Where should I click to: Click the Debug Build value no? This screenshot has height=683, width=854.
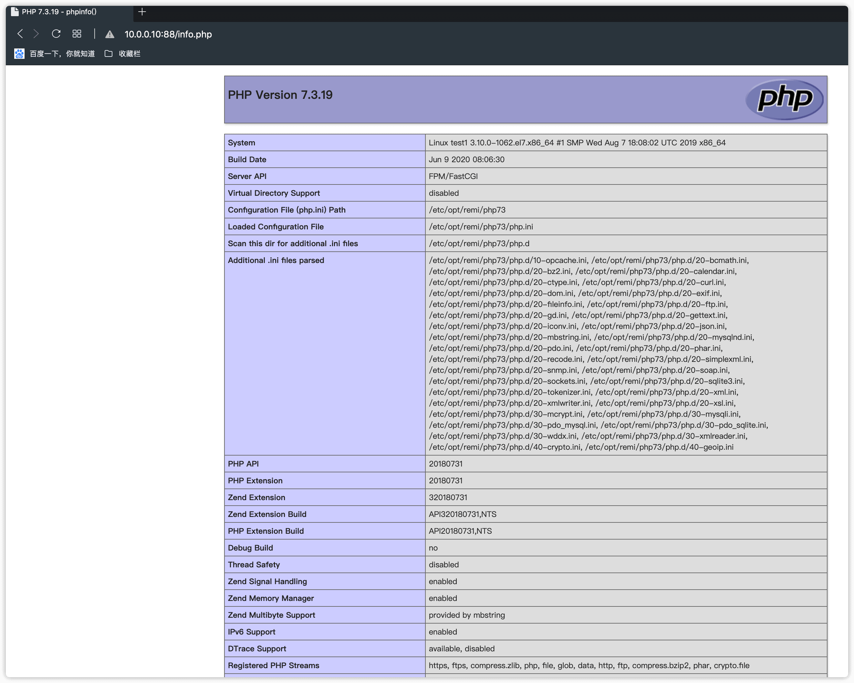click(433, 548)
